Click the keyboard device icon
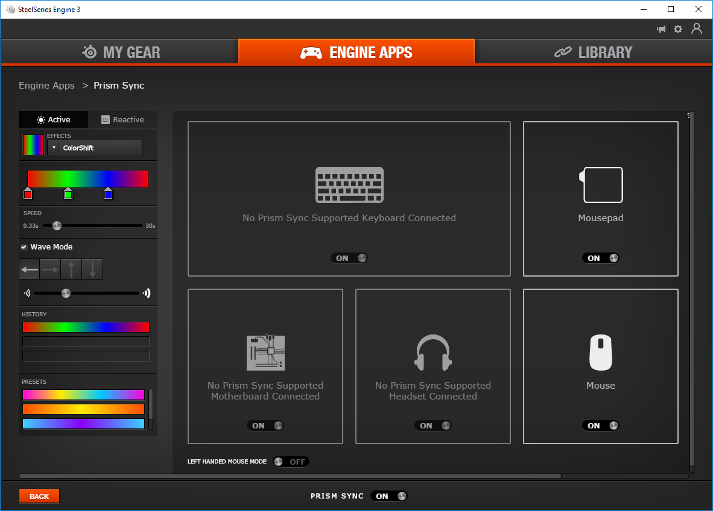This screenshot has width=713, height=511. [x=349, y=185]
